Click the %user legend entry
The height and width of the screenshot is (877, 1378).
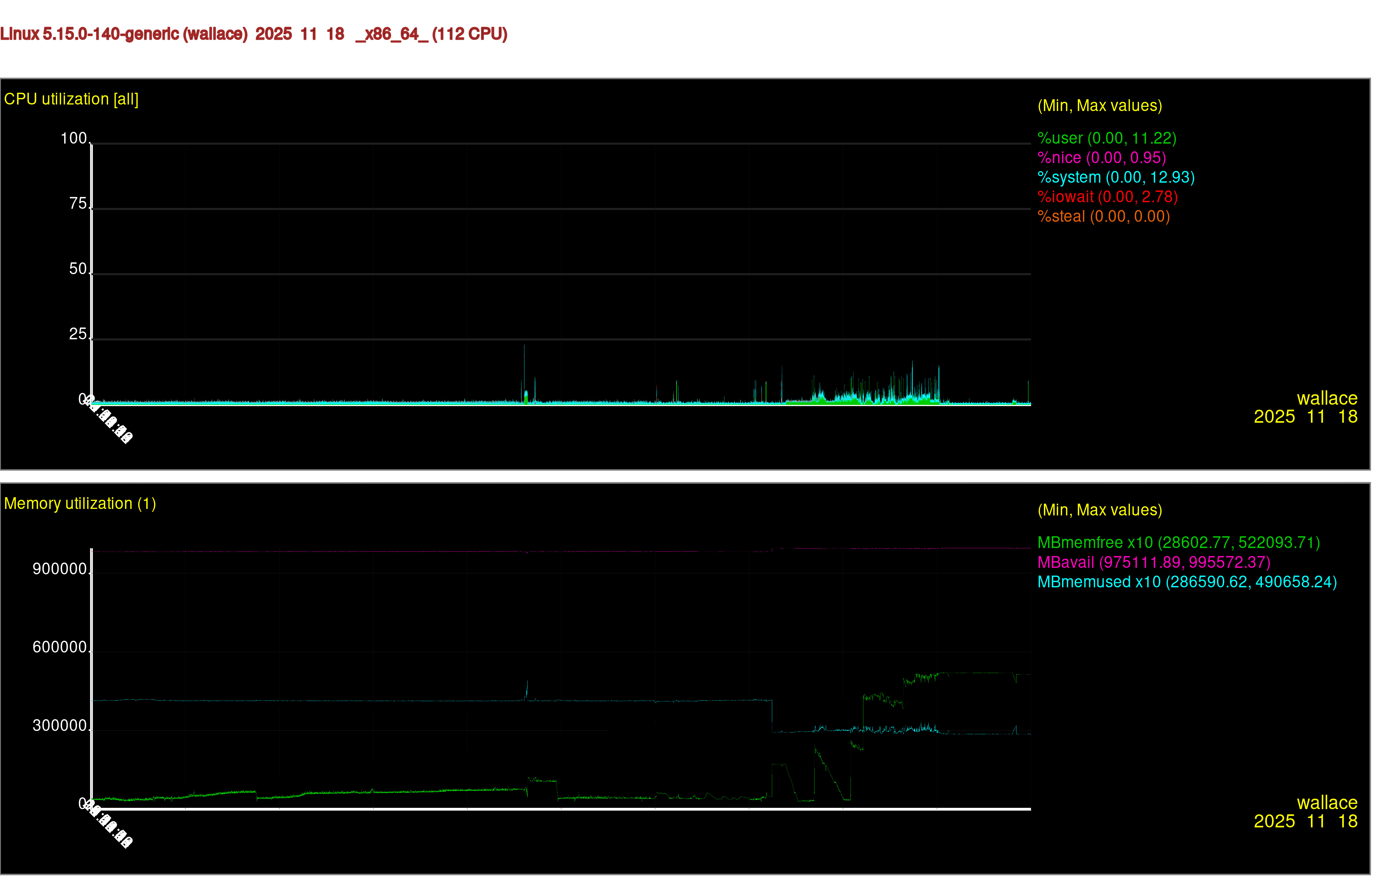point(1107,139)
